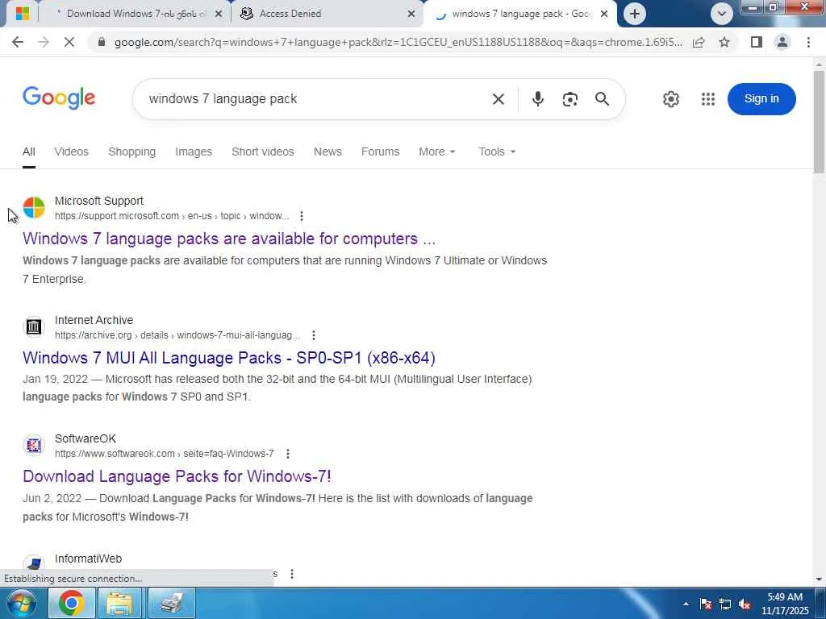Click the padlock site info icon

coord(102,42)
